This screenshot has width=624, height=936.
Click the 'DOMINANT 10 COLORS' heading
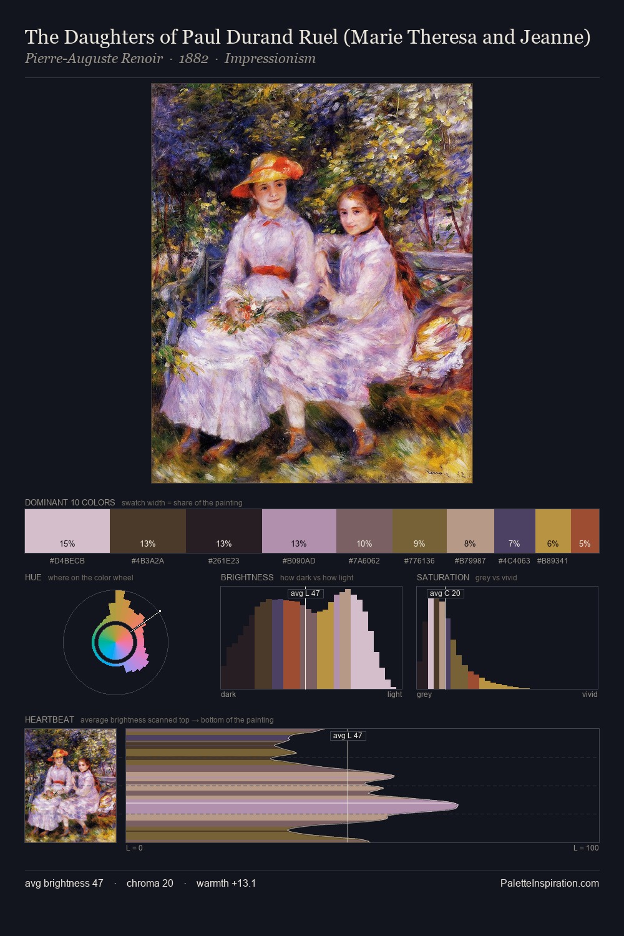(70, 502)
